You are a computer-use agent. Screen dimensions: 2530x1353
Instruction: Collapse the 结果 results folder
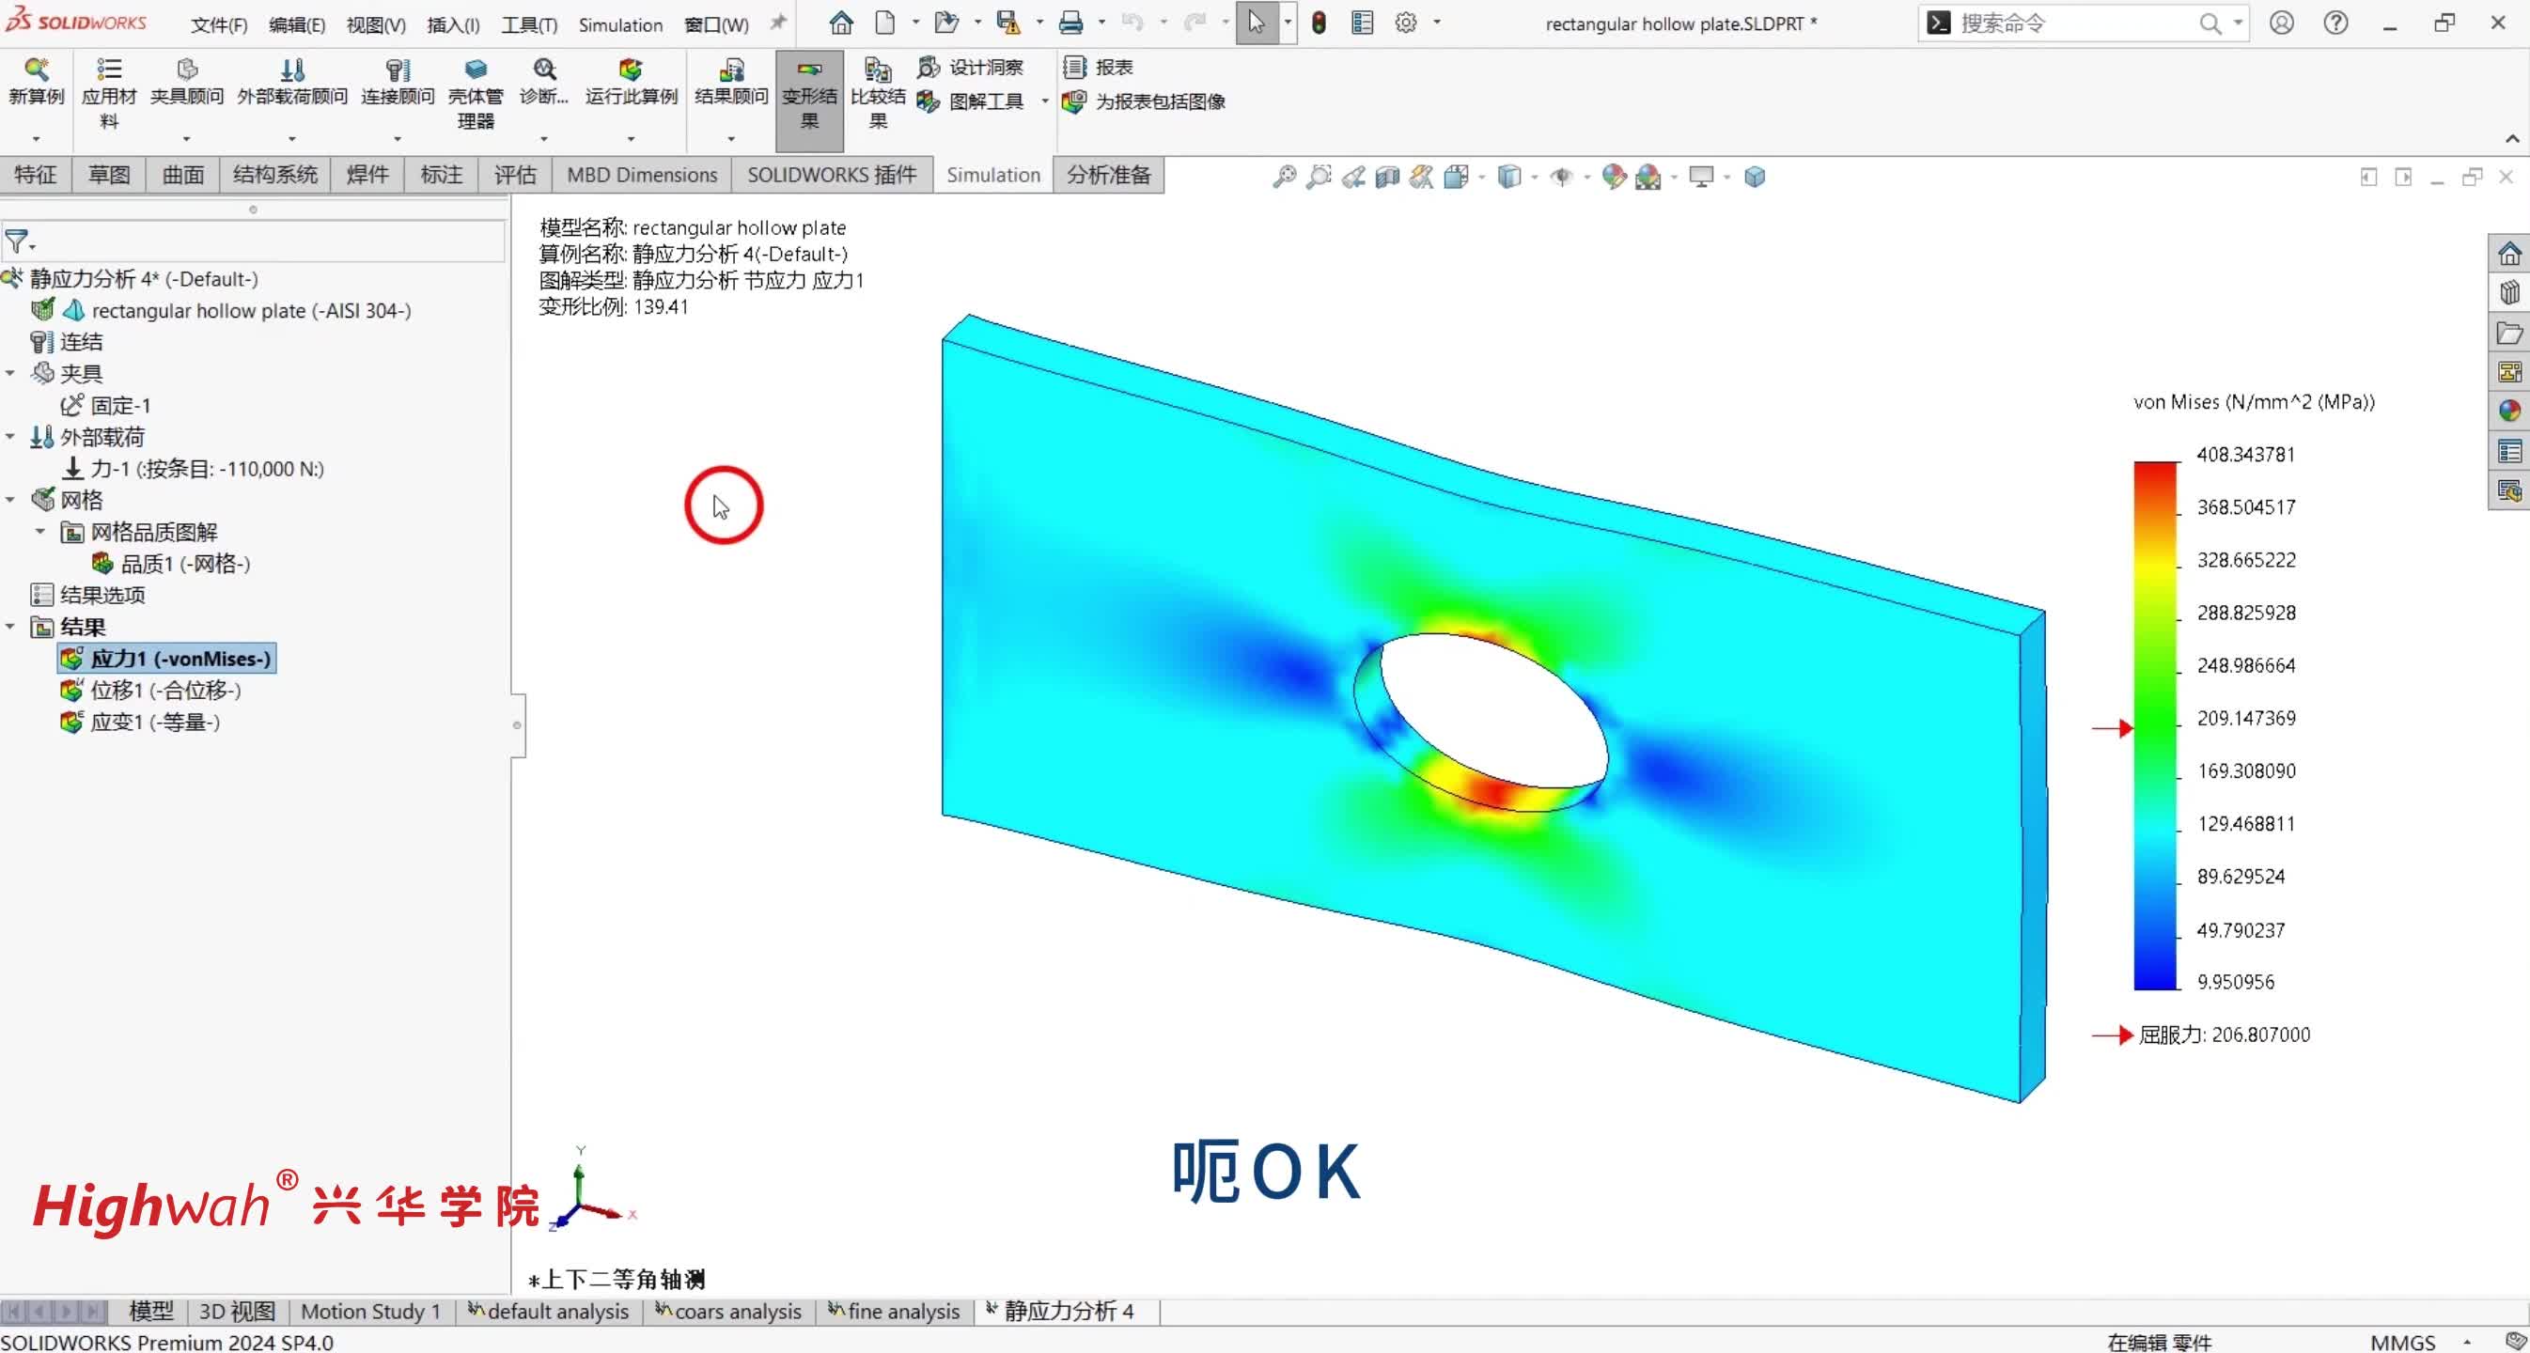pos(9,627)
